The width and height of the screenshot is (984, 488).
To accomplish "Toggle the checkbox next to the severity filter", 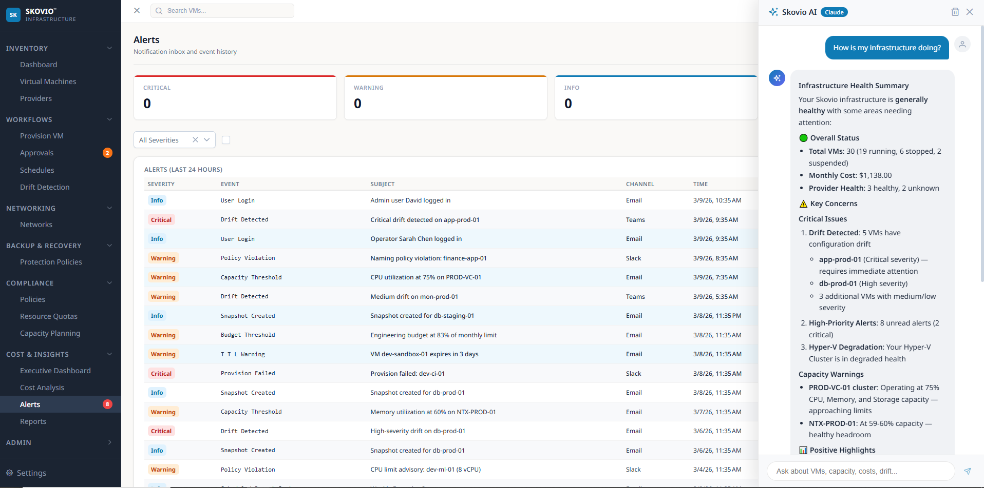I will pyautogui.click(x=226, y=140).
